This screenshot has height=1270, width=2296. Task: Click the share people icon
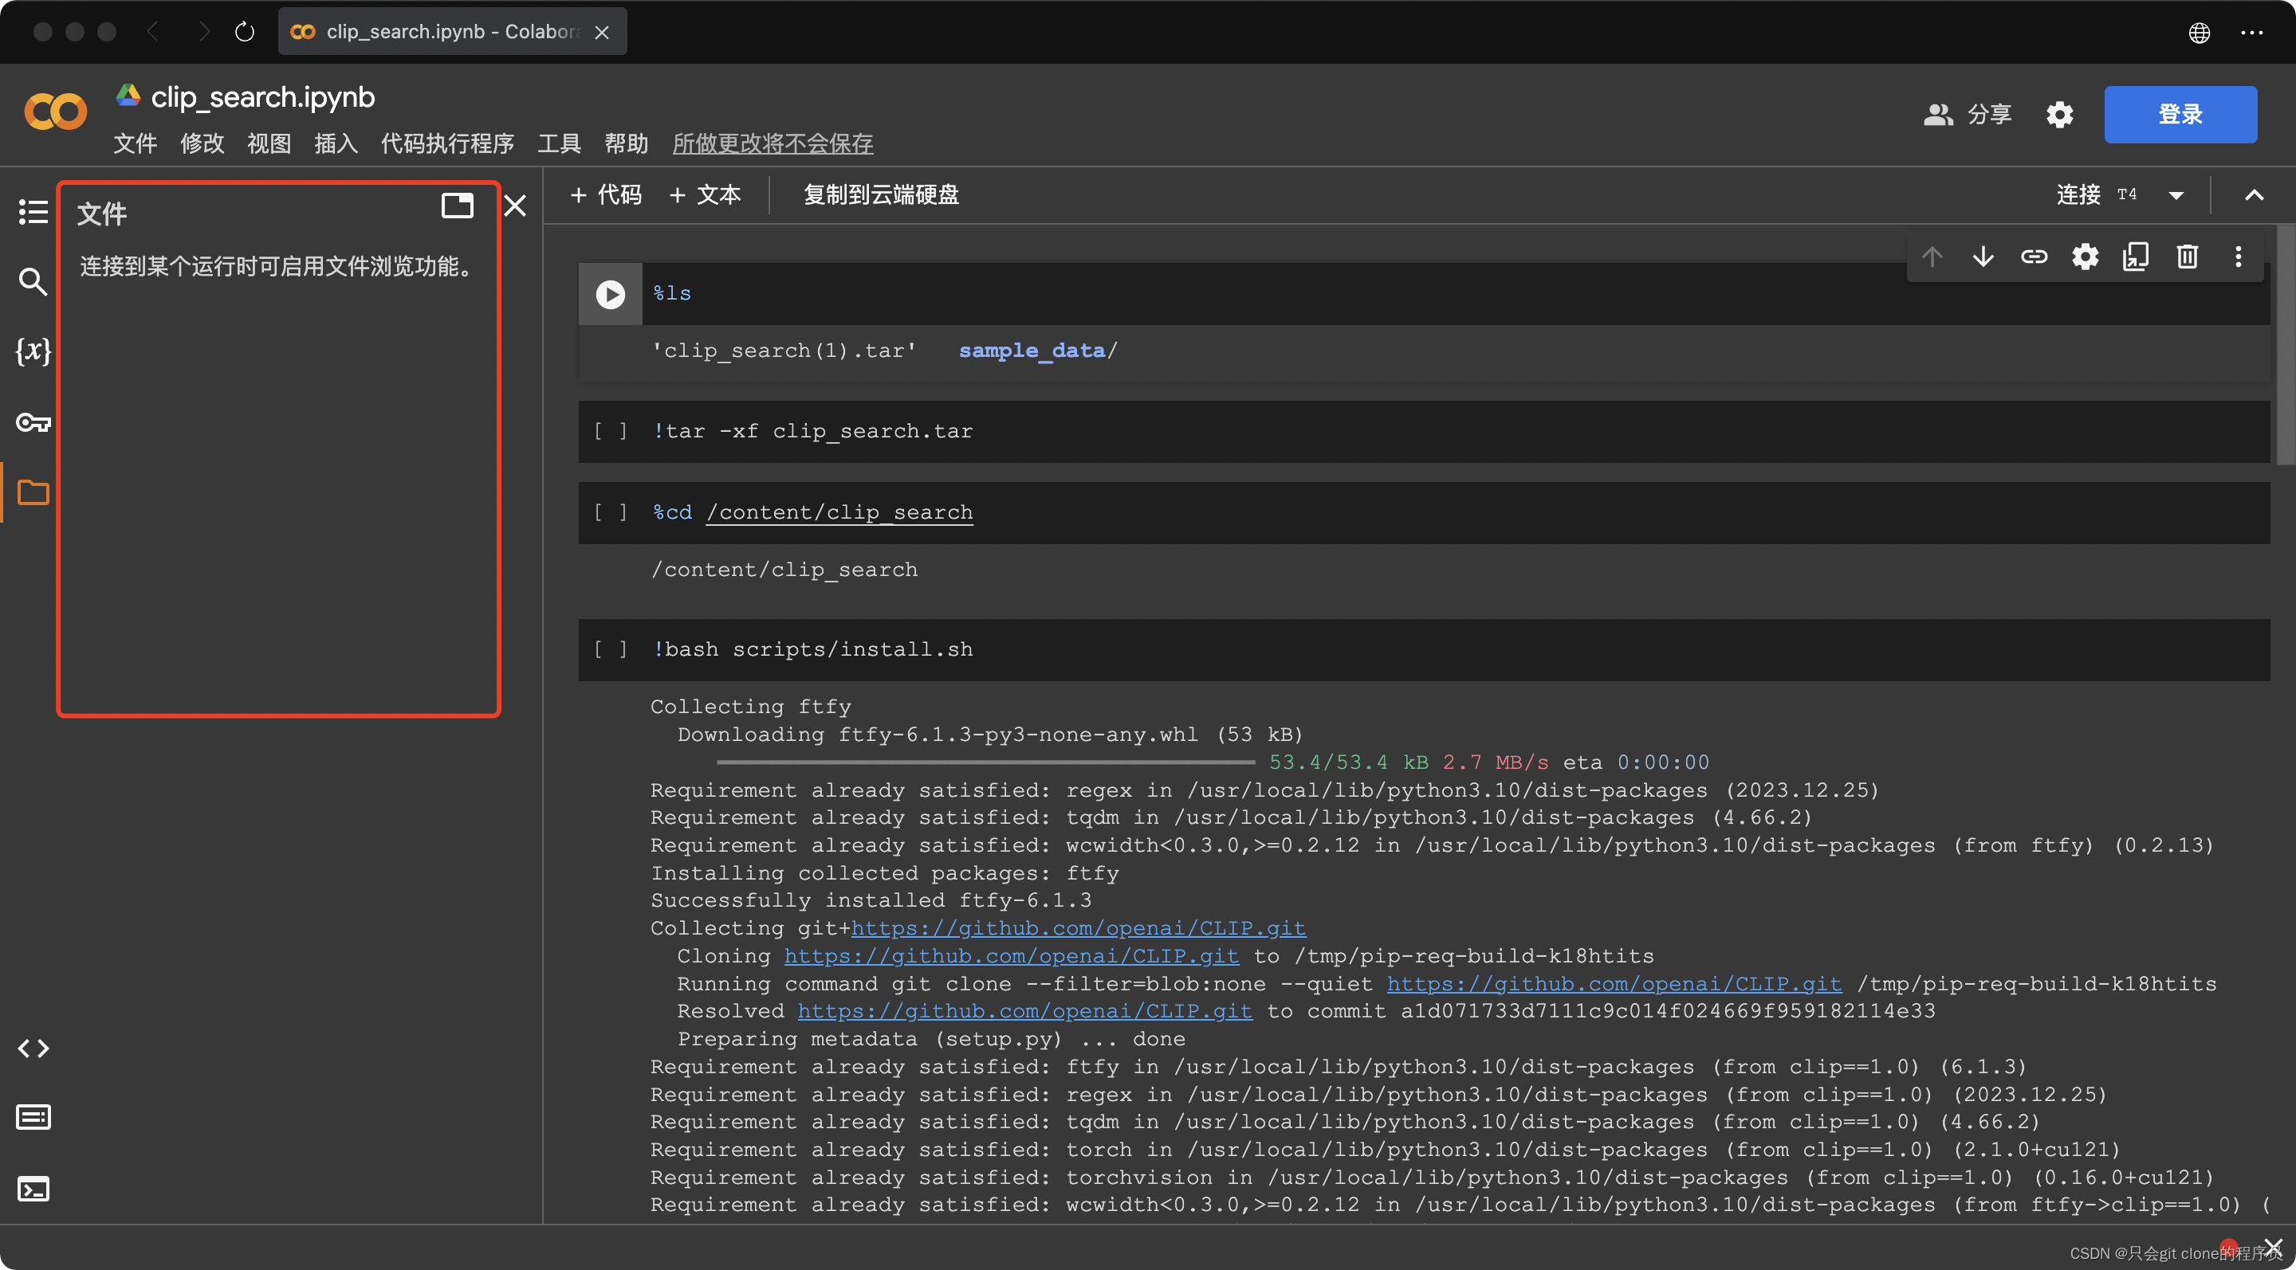[1938, 114]
